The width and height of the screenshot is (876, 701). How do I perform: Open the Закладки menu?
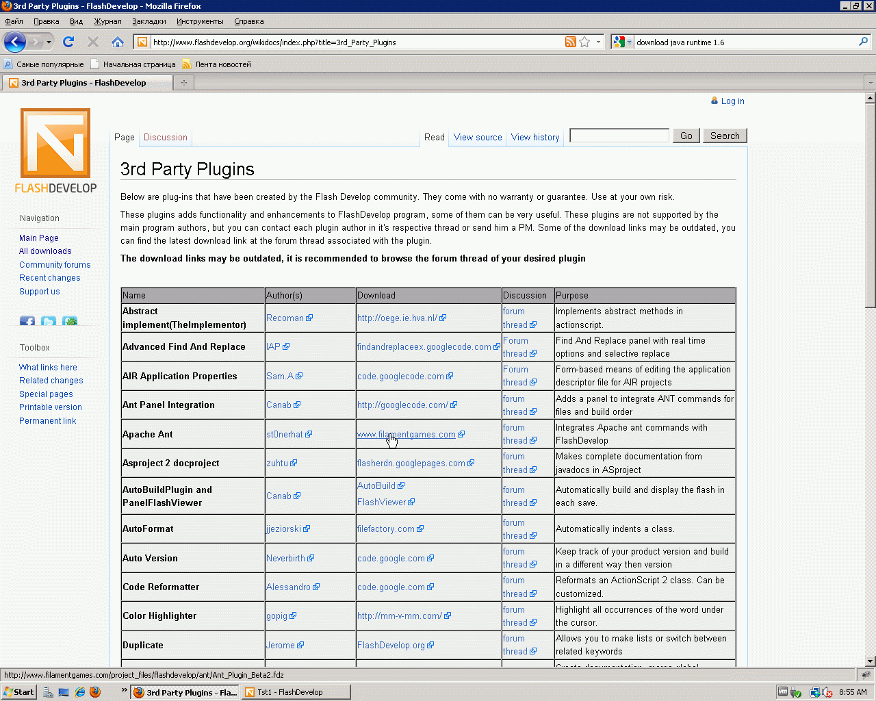pyautogui.click(x=149, y=21)
